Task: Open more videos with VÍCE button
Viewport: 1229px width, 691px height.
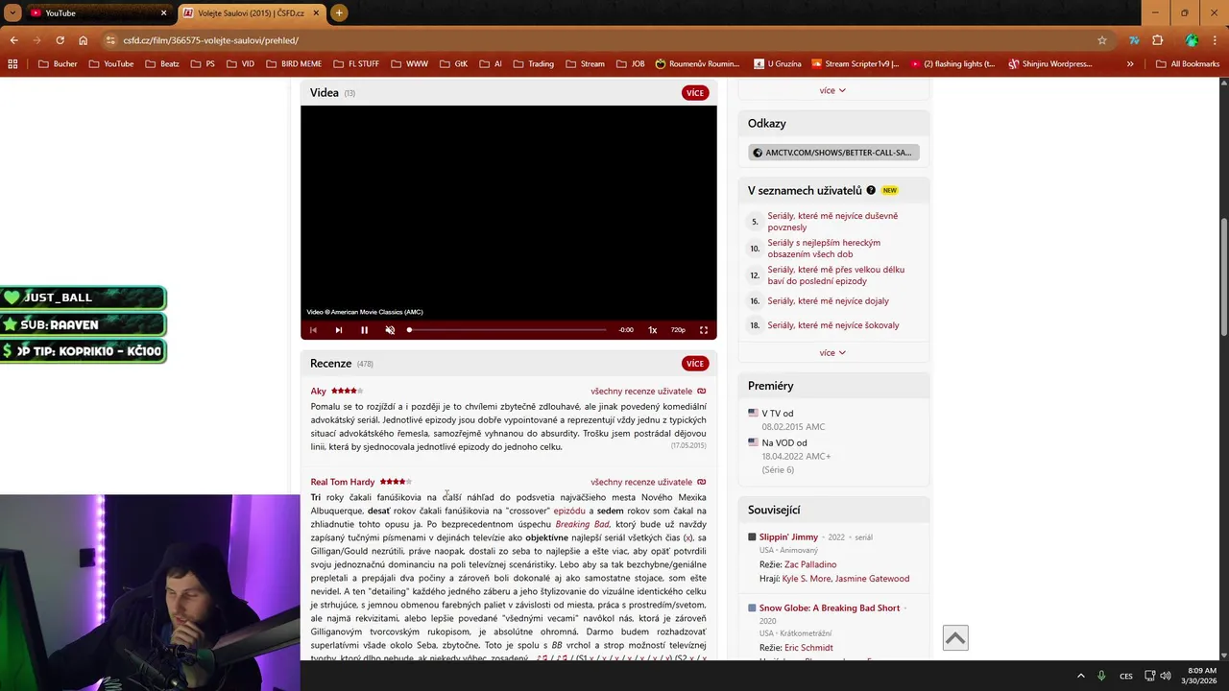Action: 695,93
